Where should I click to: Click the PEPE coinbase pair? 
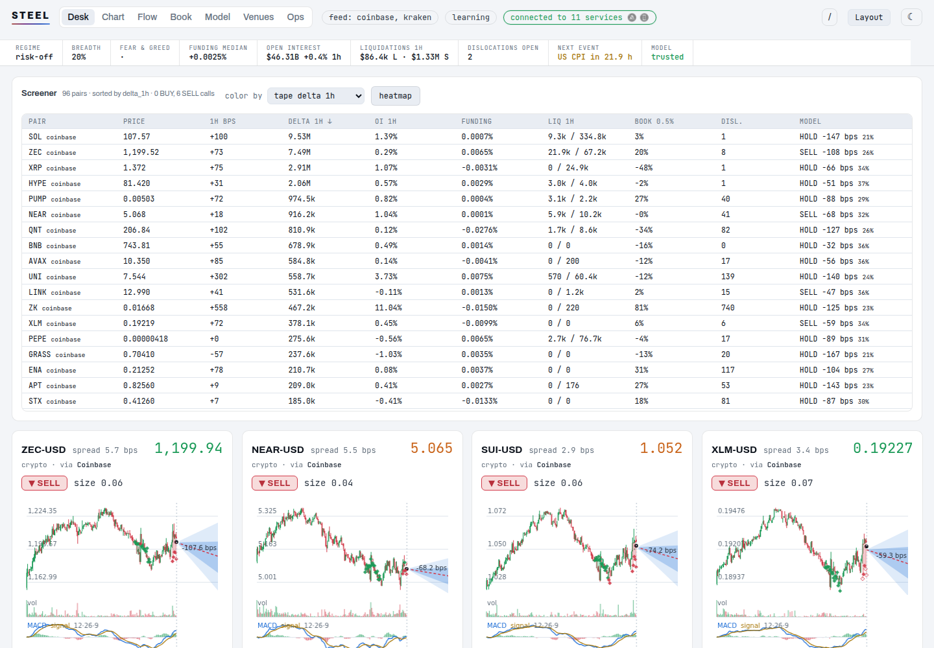[x=54, y=339]
